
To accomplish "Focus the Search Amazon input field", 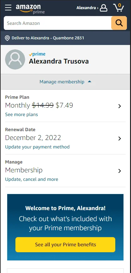I will (x=57, y=23).
